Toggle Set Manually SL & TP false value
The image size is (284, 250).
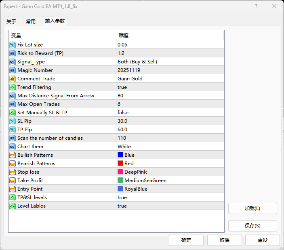(123, 112)
